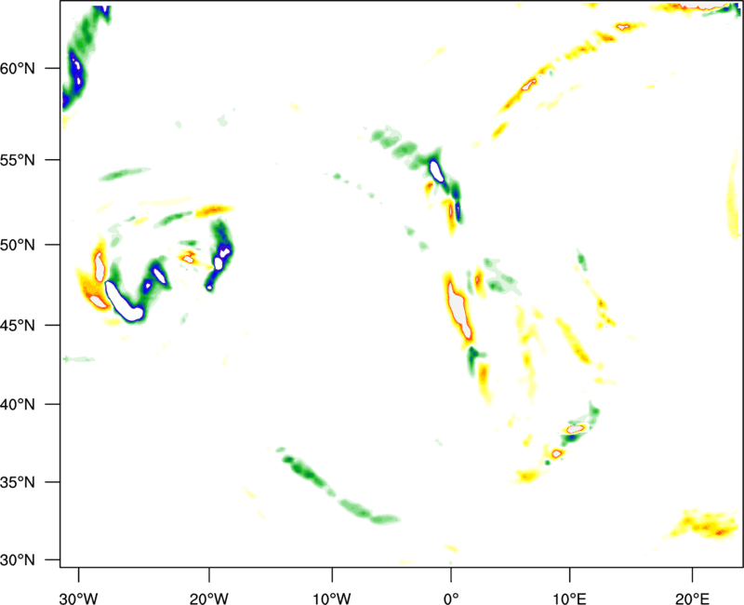Image resolution: width=744 pixels, height=605 pixels.
Task: Click the 0° longitude label
Action: pos(451,598)
